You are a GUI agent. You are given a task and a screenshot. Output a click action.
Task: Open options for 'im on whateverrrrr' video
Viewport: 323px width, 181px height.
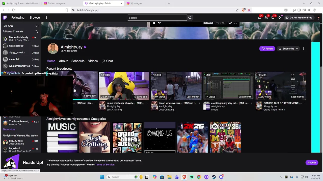tap(199, 103)
